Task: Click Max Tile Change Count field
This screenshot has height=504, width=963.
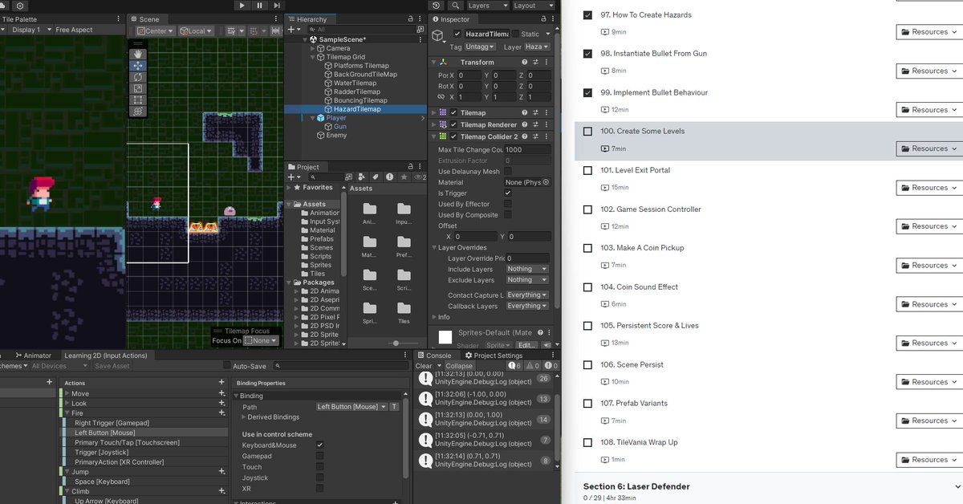Action: click(x=527, y=149)
